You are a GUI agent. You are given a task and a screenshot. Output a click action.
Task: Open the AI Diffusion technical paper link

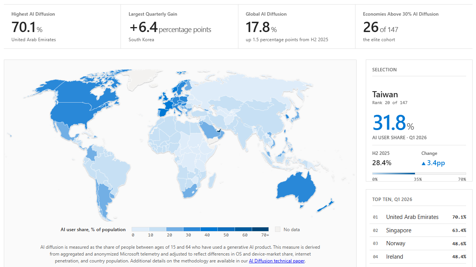pyautogui.click(x=277, y=261)
